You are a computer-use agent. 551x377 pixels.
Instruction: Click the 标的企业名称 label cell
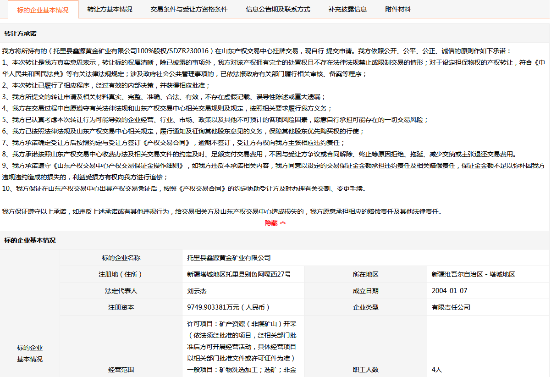(121, 258)
